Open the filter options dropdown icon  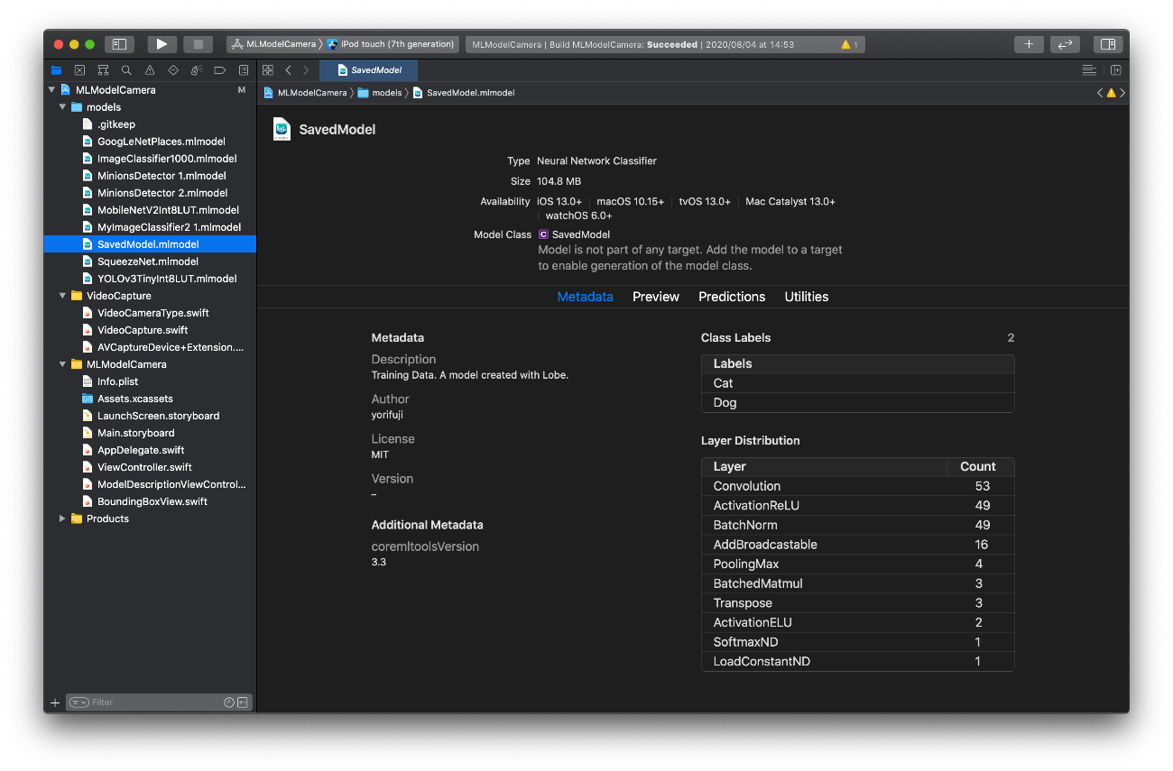(79, 702)
